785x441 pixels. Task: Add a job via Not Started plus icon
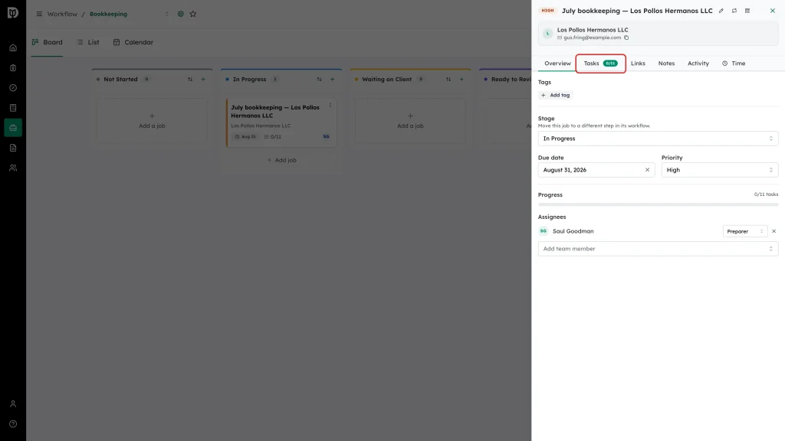pos(202,79)
